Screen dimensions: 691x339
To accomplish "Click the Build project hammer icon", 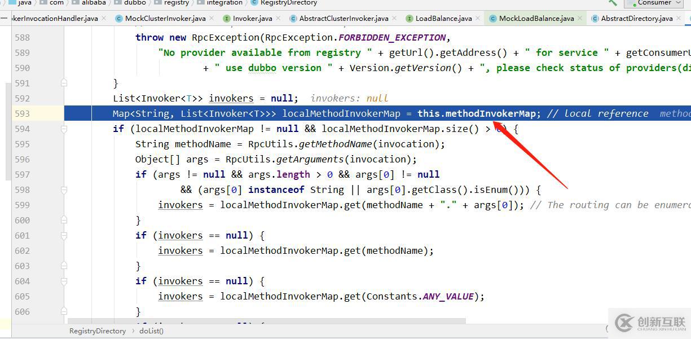I will pos(613,3).
